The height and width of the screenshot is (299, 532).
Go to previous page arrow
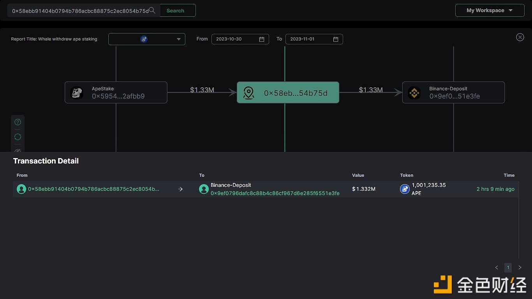[x=497, y=267]
